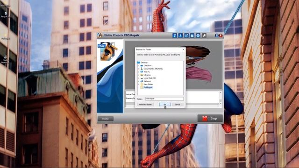The image size is (299, 168).
Task: Click Make New Folder button
Action: pos(145,105)
